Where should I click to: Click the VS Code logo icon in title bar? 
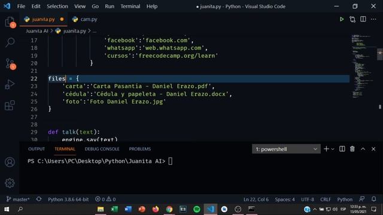coord(7,6)
